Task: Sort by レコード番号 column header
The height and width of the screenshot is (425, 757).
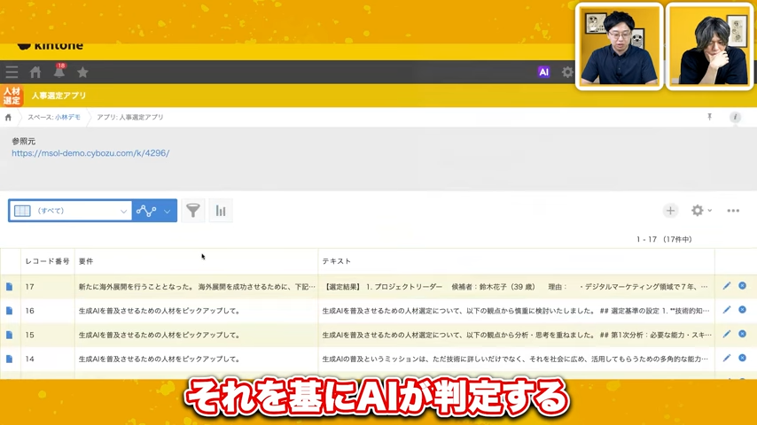Action: click(x=47, y=261)
